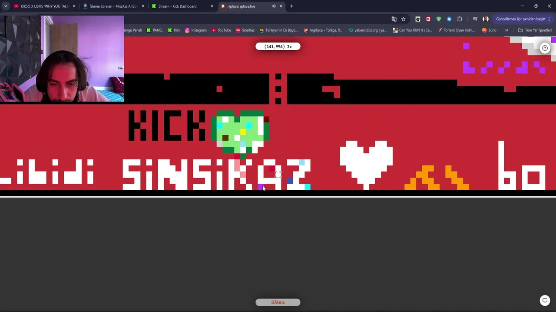Open the Türkiye'nin En Büyü... bookmark
Image resolution: width=556 pixels, height=312 pixels.
click(x=278, y=30)
